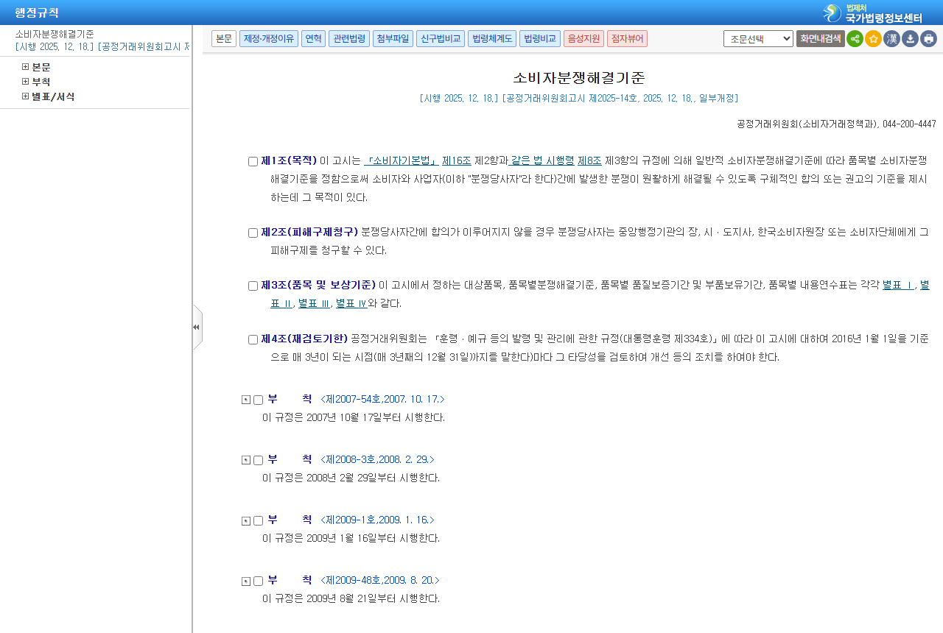Add page to favorites with star icon

point(873,39)
